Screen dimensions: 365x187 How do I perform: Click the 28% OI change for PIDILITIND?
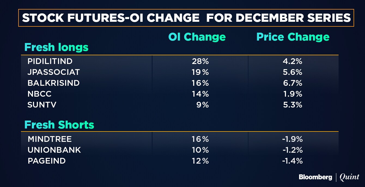pyautogui.click(x=200, y=61)
